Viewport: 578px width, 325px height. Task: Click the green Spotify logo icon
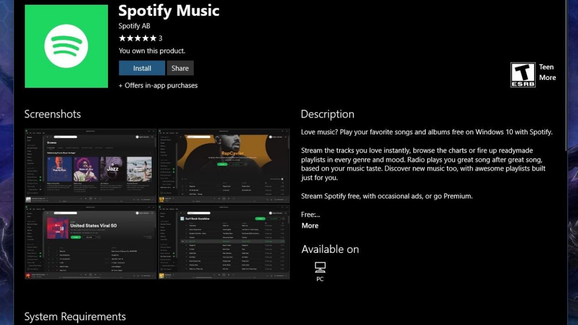pos(66,46)
